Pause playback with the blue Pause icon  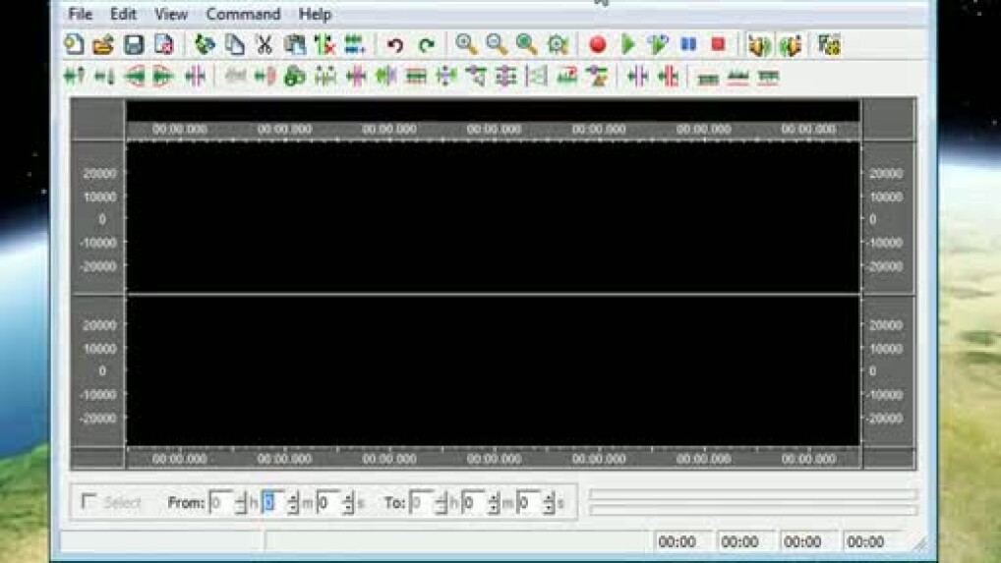(x=688, y=44)
